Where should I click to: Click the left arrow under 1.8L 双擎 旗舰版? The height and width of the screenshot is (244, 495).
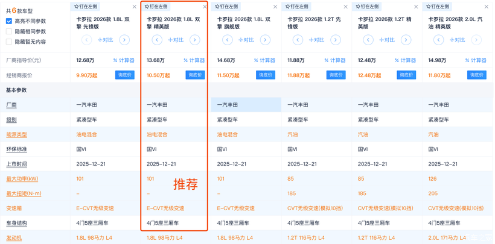(x=228, y=40)
